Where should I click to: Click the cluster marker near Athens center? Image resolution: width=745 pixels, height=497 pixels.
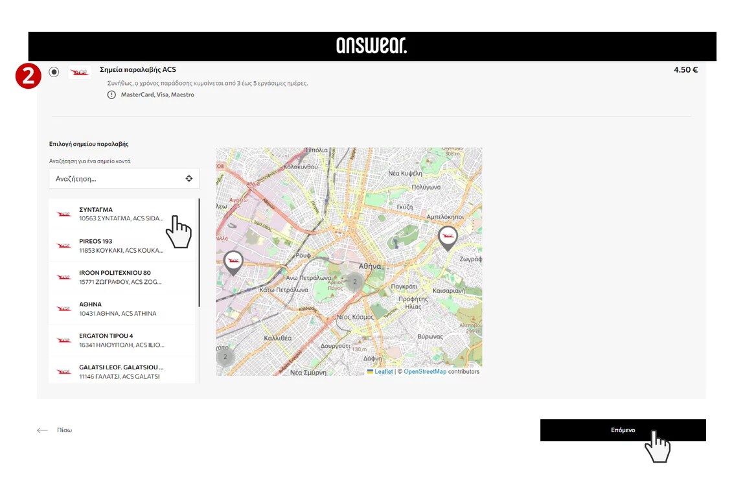[354, 282]
